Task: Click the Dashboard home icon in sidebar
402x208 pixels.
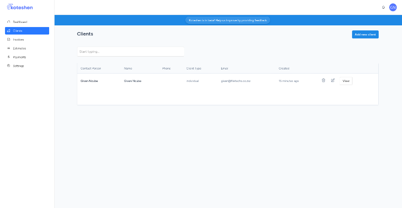Action: [9, 22]
